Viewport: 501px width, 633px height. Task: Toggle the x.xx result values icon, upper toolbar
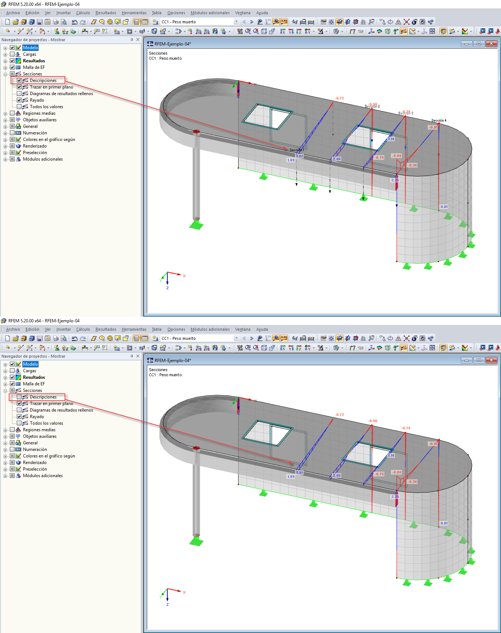click(284, 22)
